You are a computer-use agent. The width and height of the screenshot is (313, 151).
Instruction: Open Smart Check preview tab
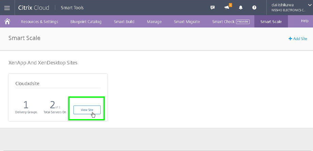coord(231,22)
